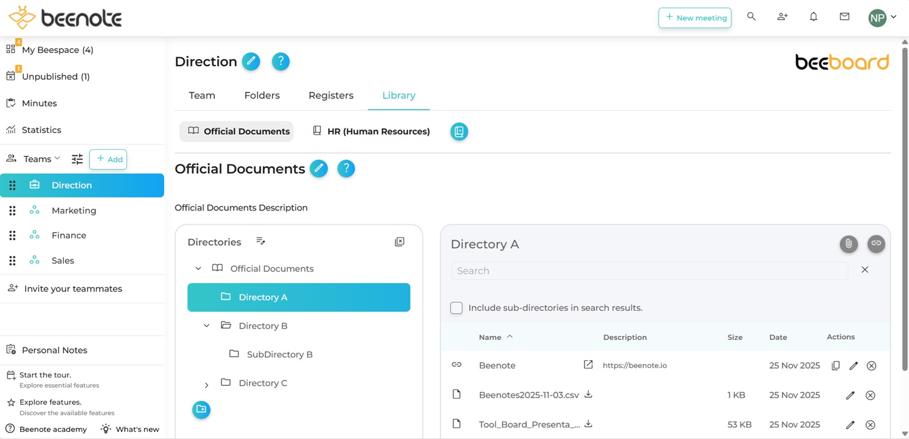Open Invite your teammates link
Viewport: 909px width, 439px height.
(73, 289)
